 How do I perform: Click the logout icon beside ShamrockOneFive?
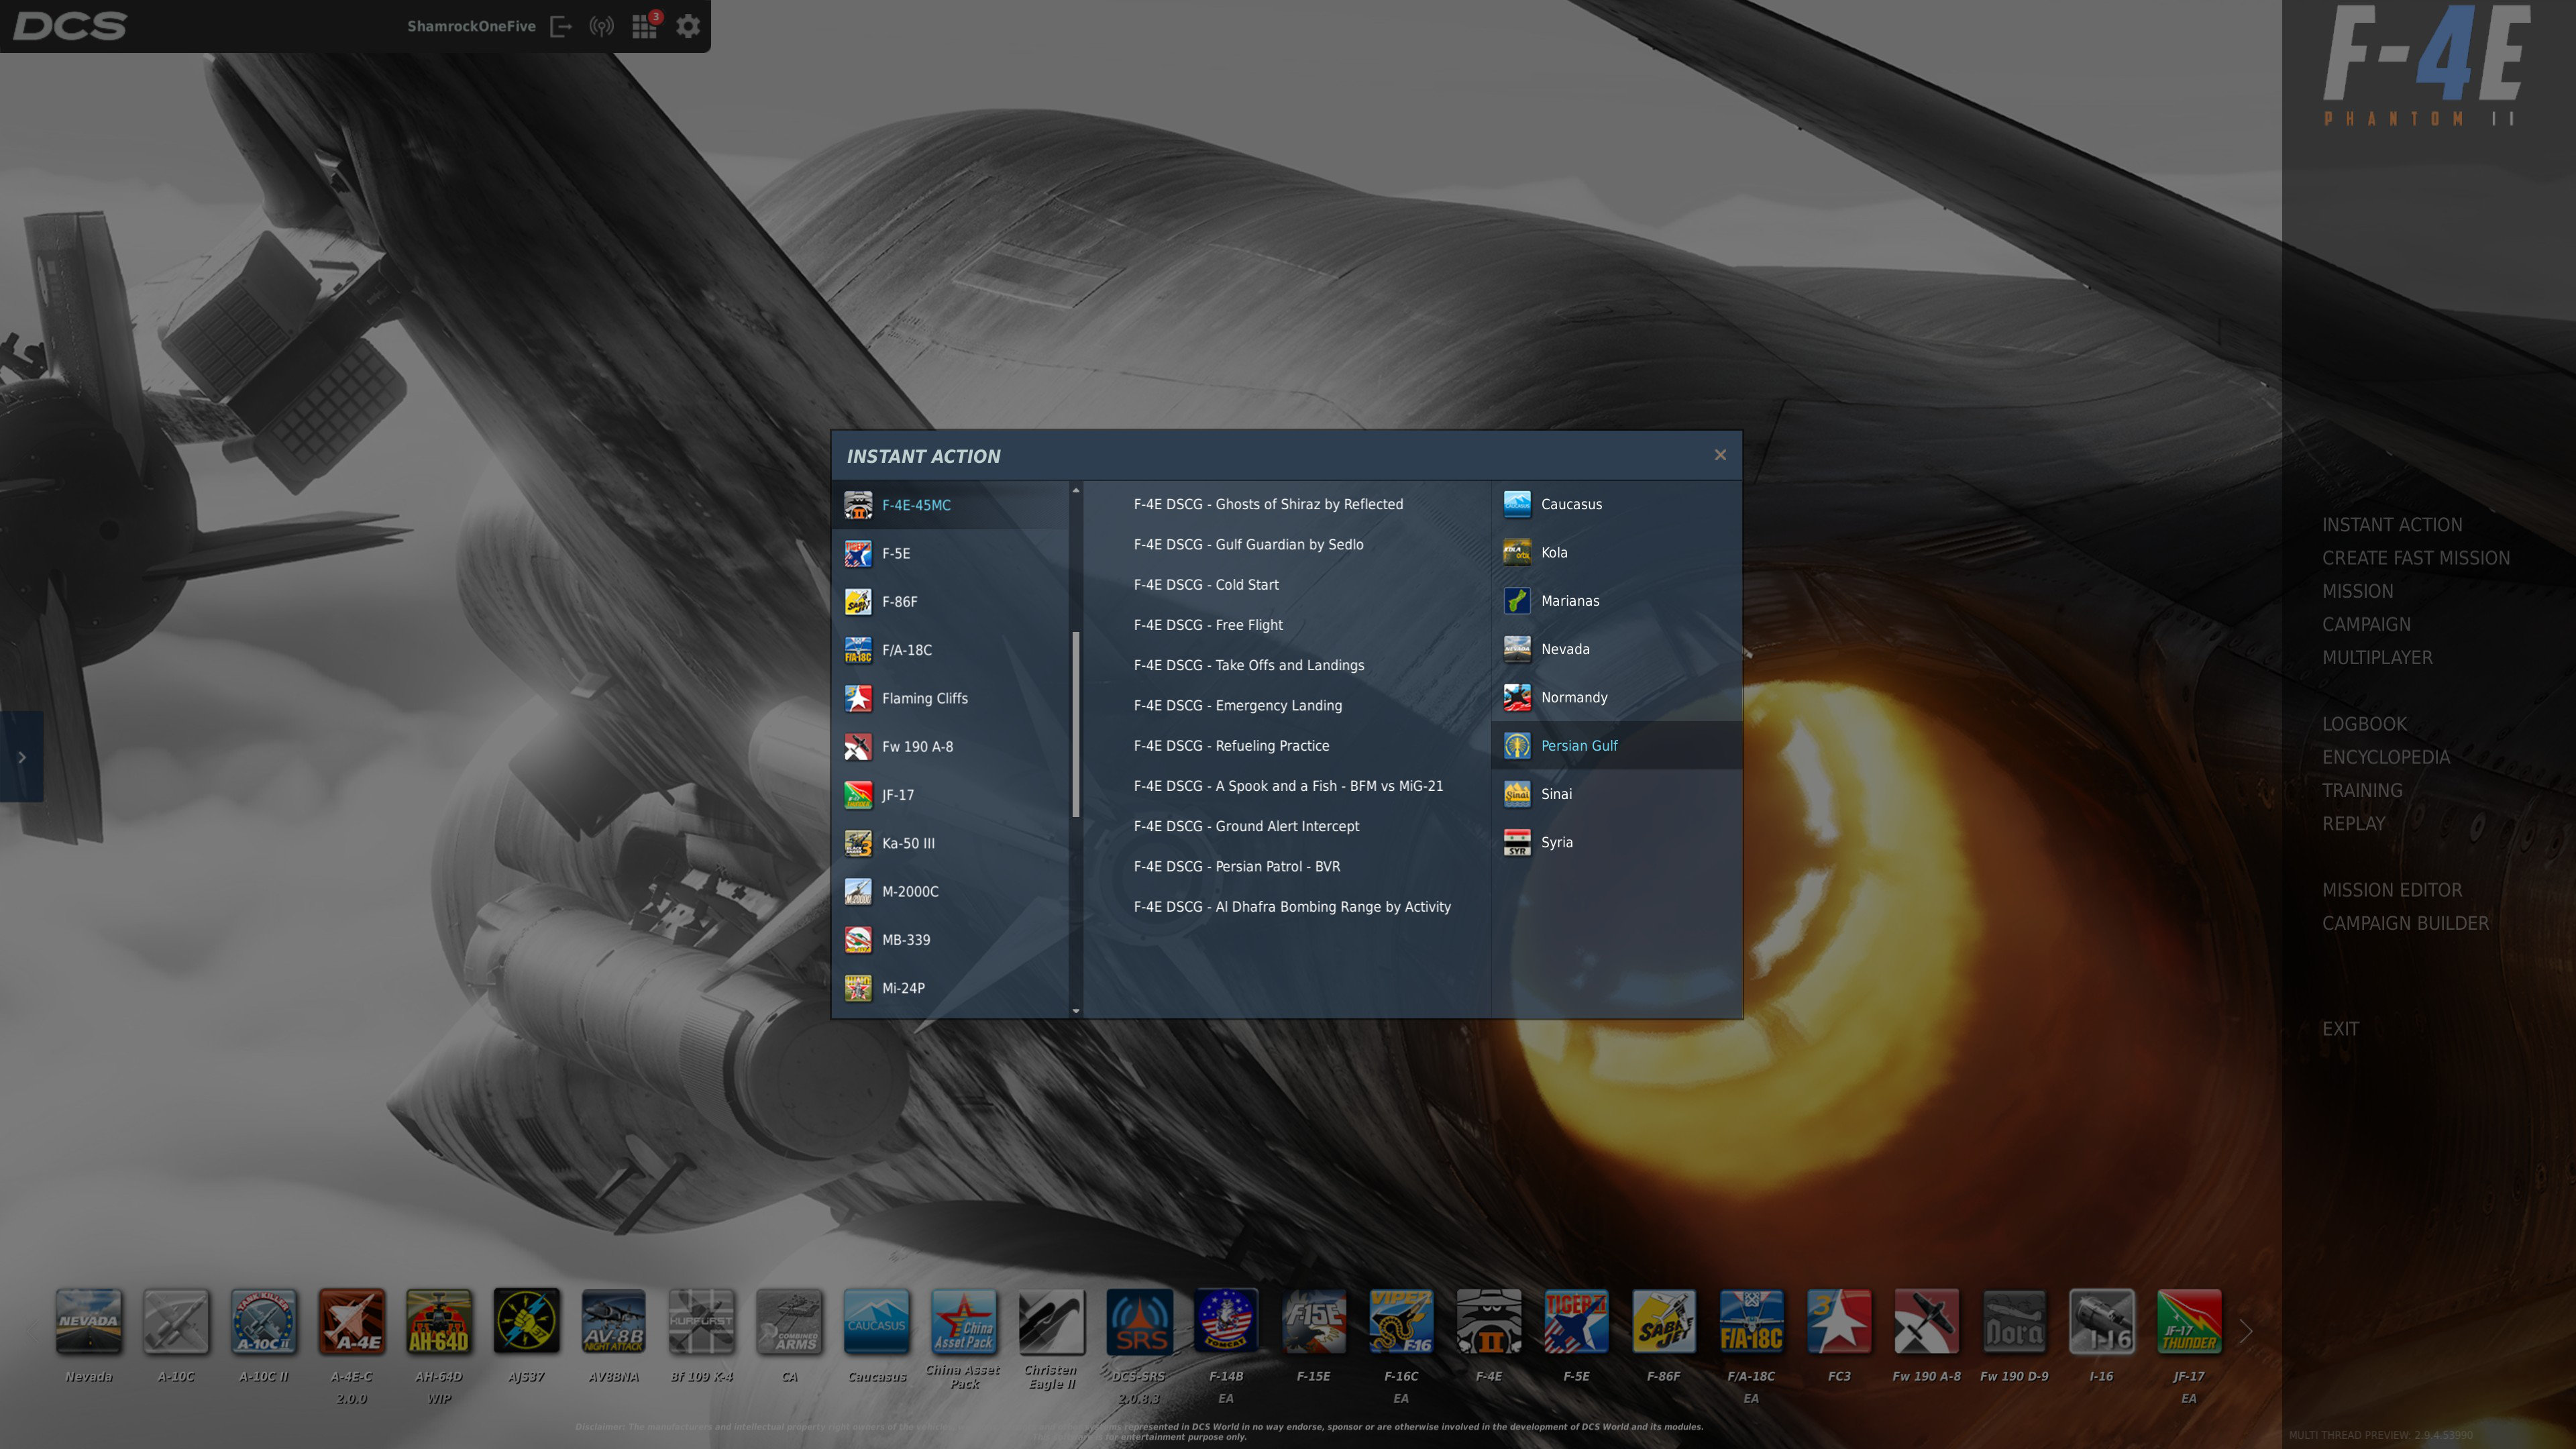tap(561, 26)
